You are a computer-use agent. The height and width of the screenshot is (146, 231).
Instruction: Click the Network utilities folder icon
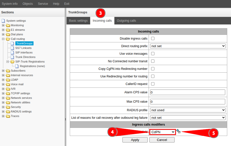tap(8, 102)
